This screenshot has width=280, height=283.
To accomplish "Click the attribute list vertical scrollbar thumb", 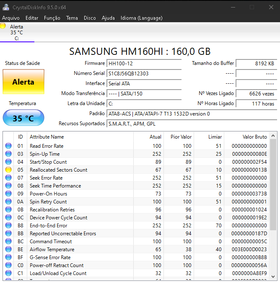I will [273, 185].
